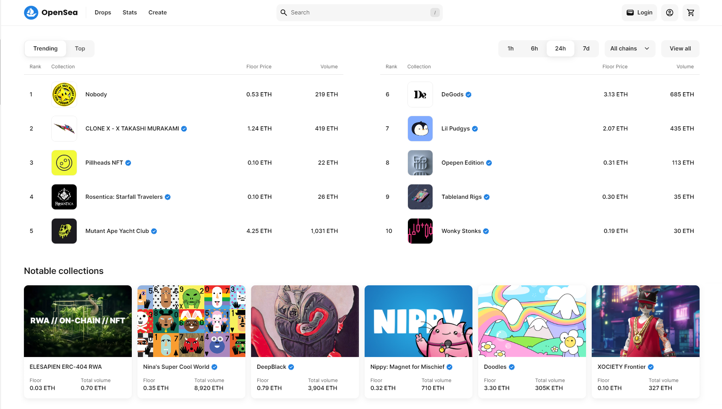Open the ELESAPIEN ERC-404 RWA card image
The width and height of the screenshot is (722, 409).
(x=78, y=321)
